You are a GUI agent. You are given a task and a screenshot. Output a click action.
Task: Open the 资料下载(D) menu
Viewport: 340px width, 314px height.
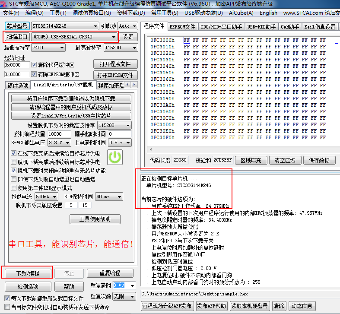click(131, 13)
